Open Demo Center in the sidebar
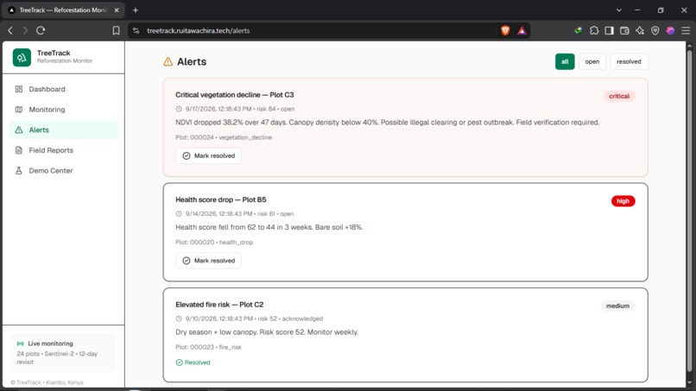 pyautogui.click(x=64, y=171)
